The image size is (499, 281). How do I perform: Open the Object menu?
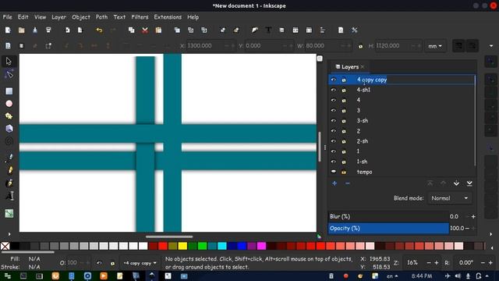point(81,17)
